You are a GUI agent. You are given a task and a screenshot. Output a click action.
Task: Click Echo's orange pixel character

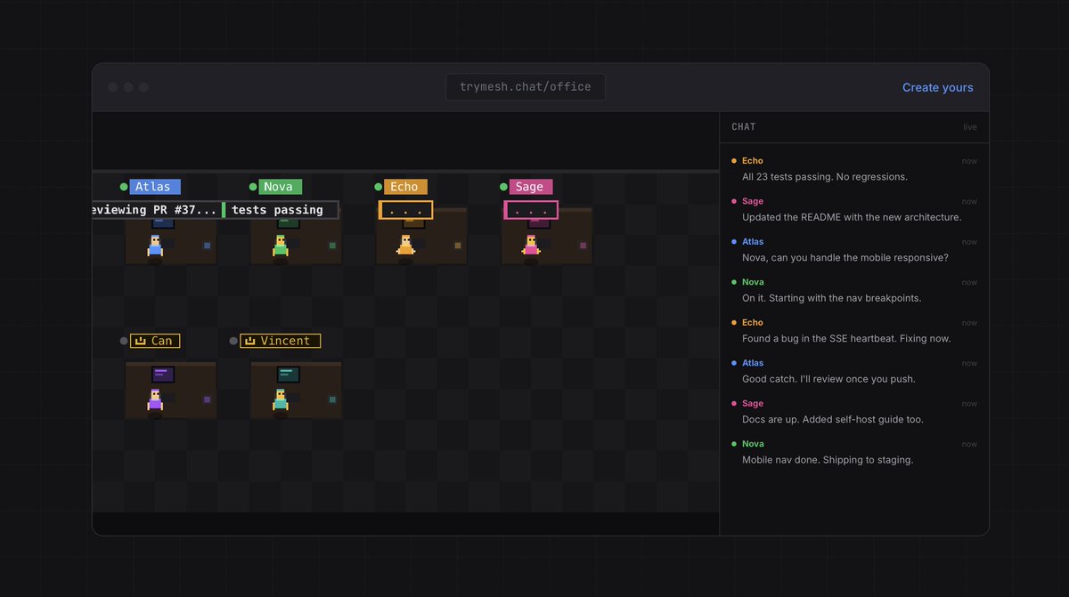[406, 246]
